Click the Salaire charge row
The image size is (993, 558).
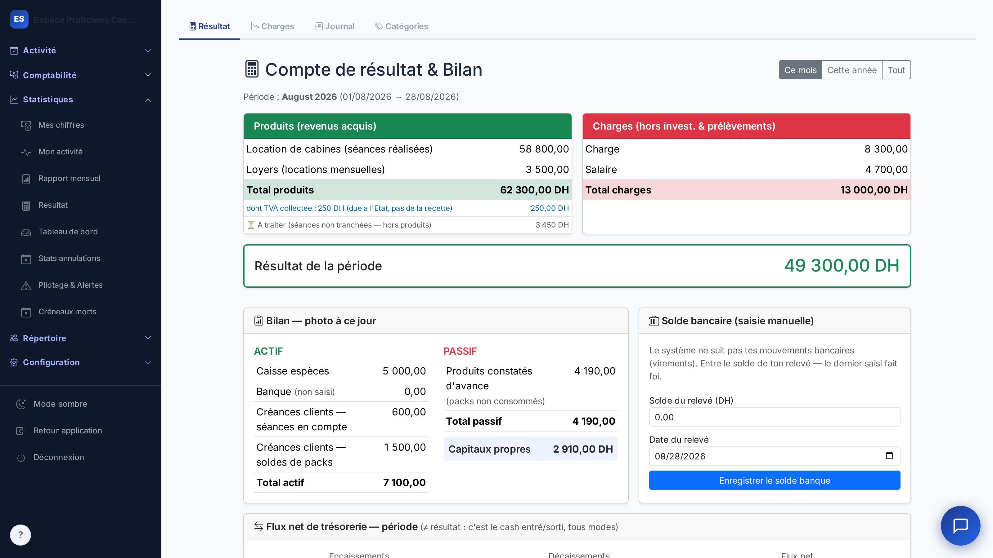[746, 170]
